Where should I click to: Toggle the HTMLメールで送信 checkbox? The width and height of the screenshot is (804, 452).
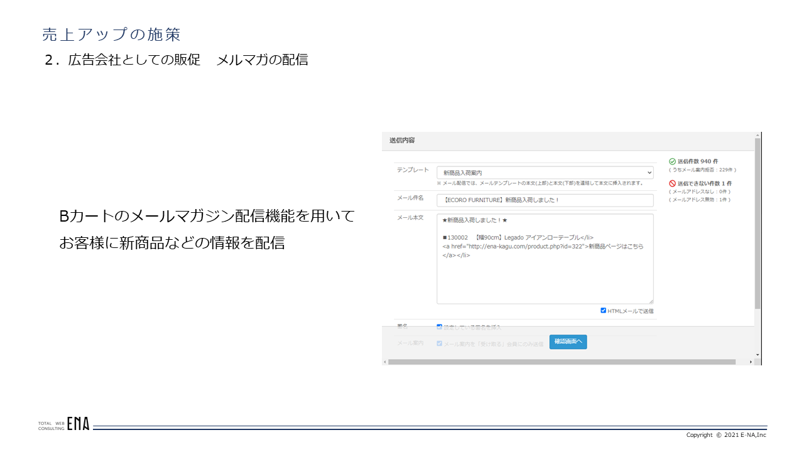(x=604, y=310)
